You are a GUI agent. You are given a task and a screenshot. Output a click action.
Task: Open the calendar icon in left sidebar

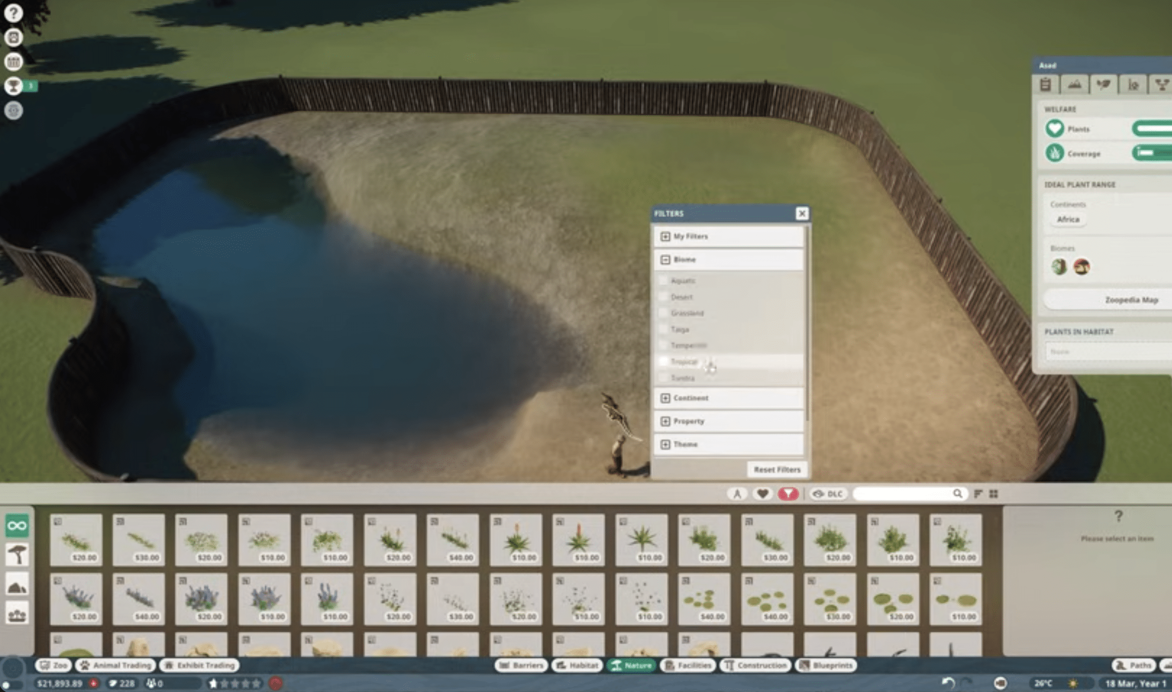[14, 62]
